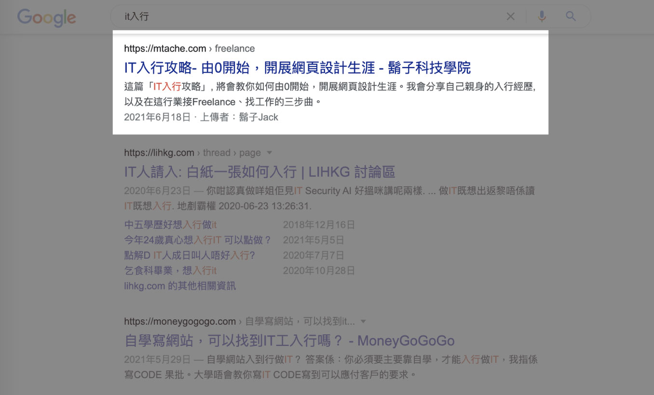This screenshot has width=654, height=395.
Task: Click the '2021年6月18日 · 上傳者：鬍子Jack' byline
Action: coord(201,118)
